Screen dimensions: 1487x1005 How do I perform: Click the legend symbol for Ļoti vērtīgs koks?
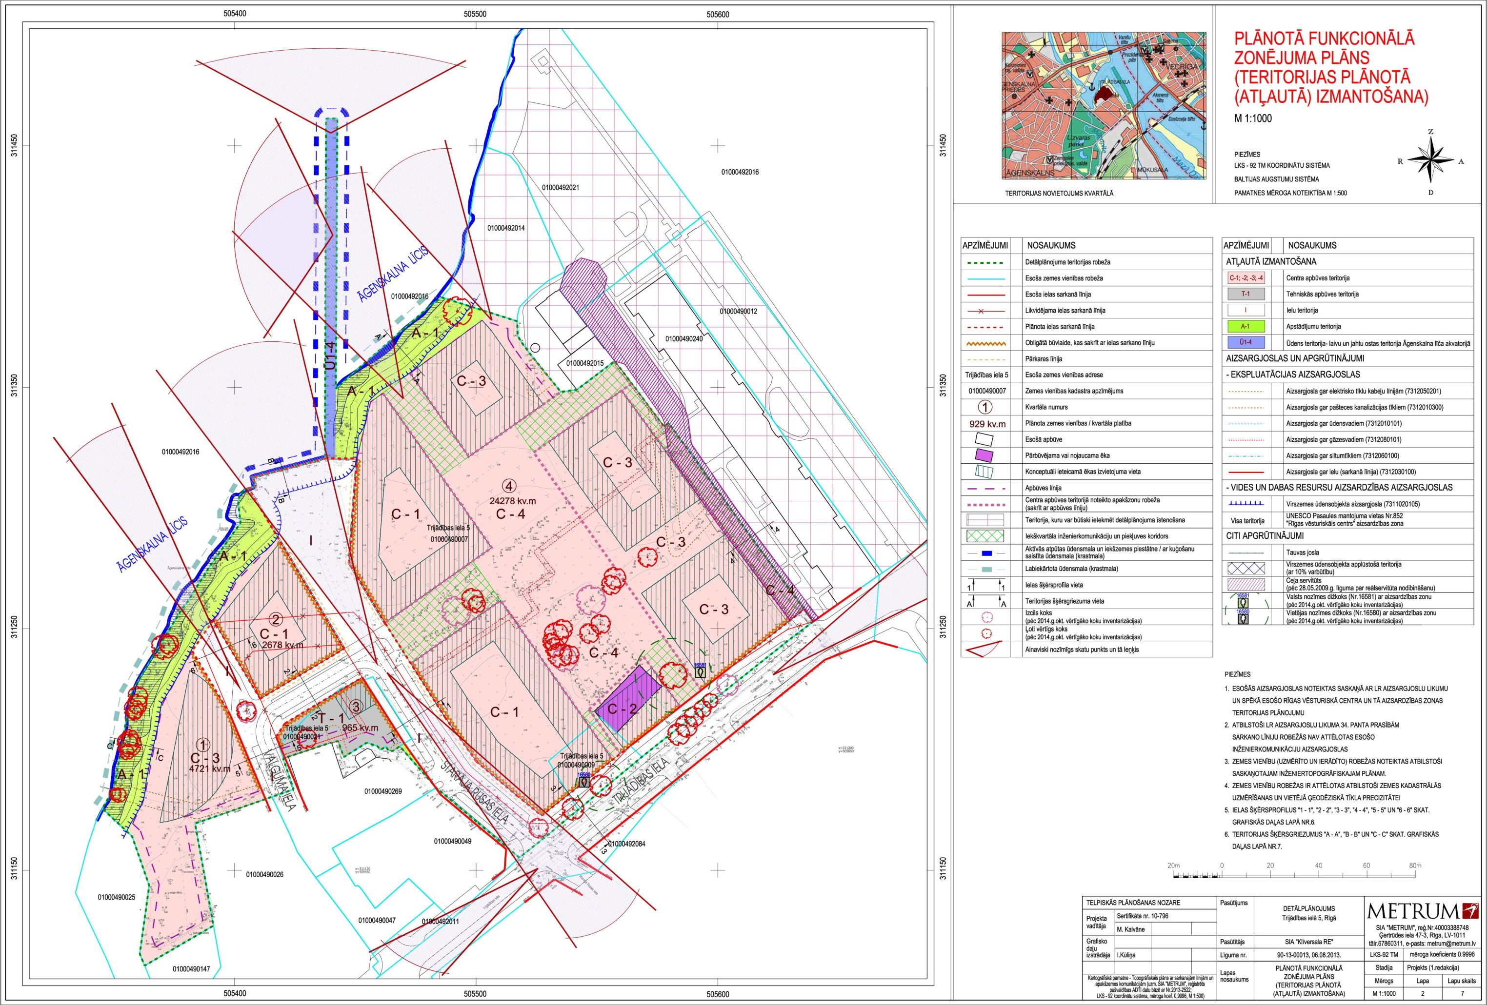[x=986, y=633]
